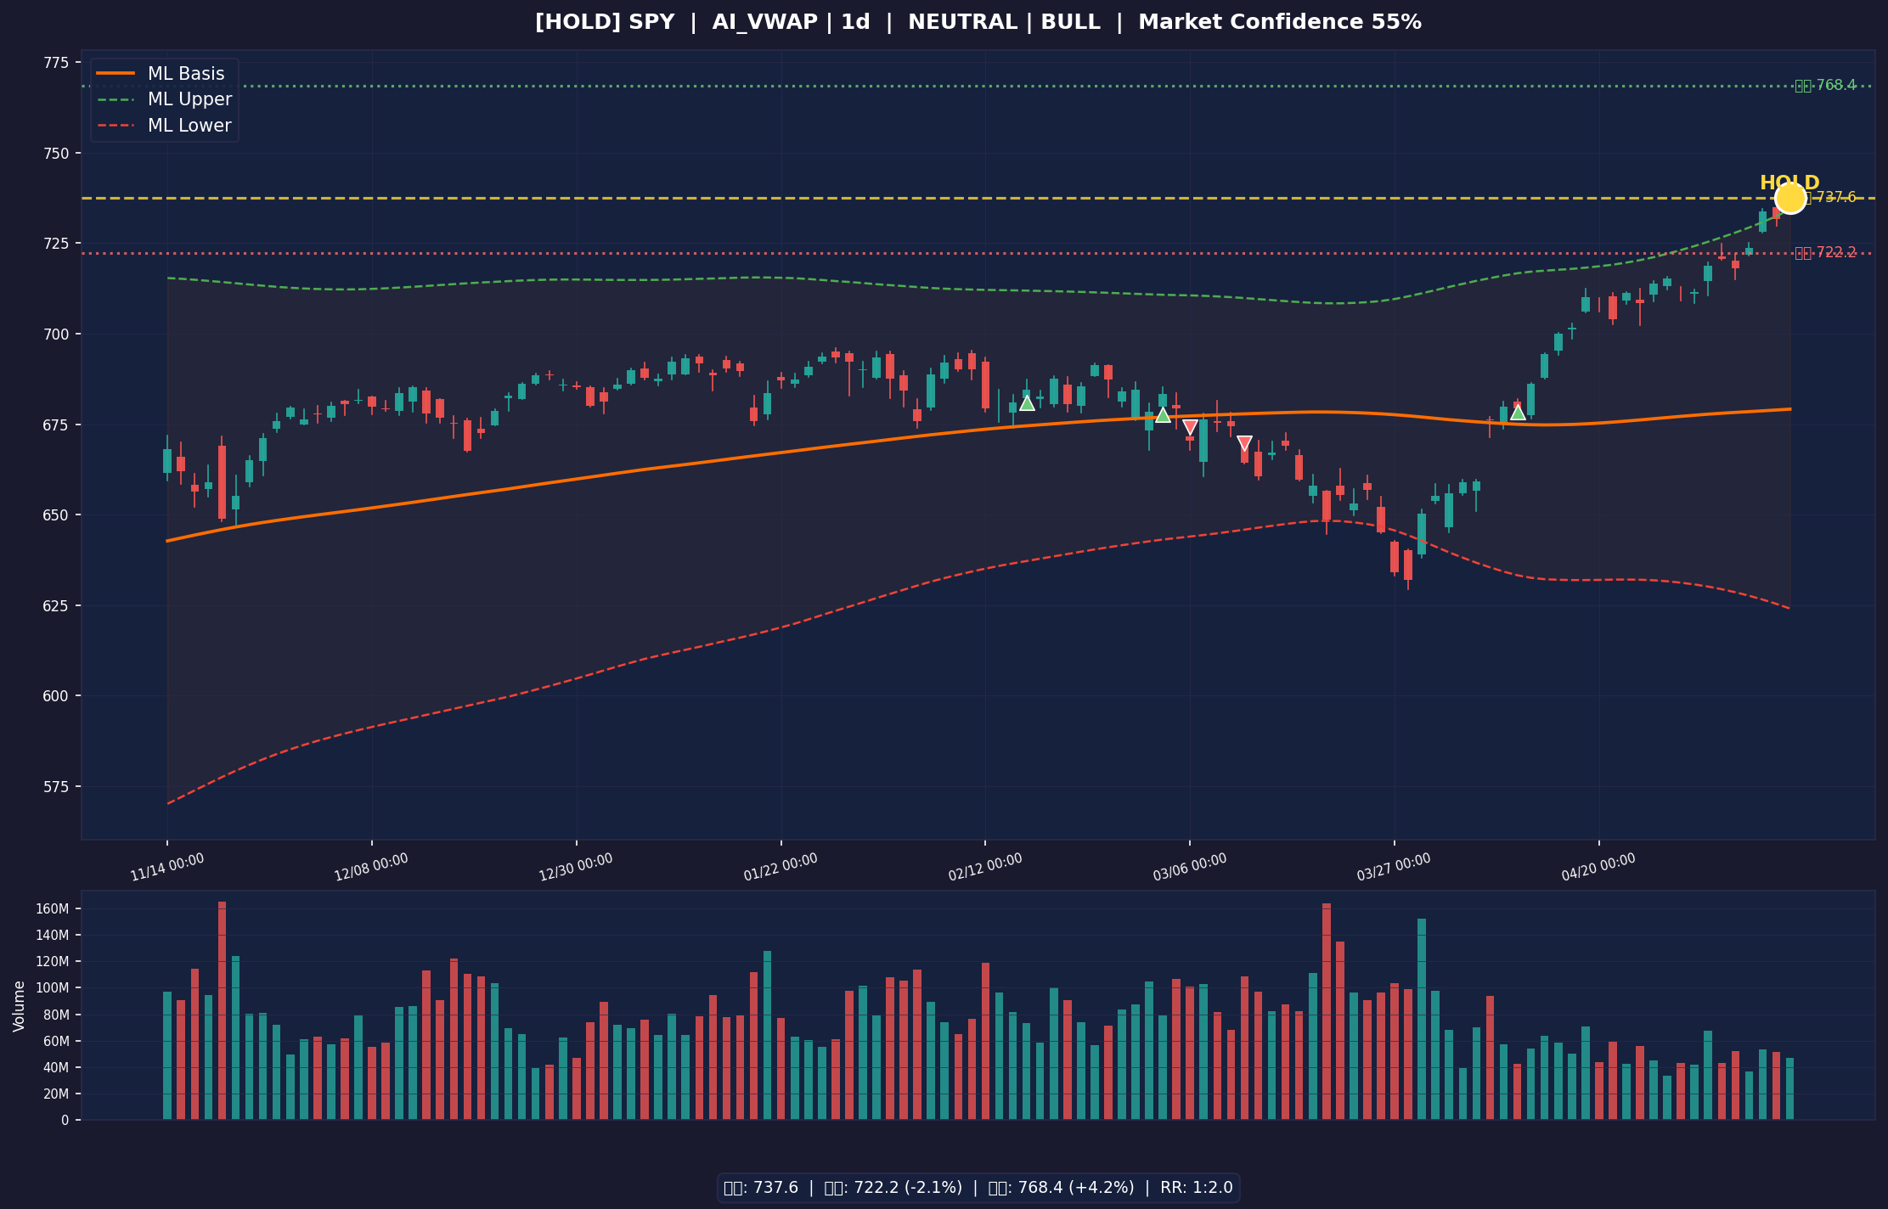The height and width of the screenshot is (1209, 1888).
Task: Click the 600 price axis label
Action: (55, 696)
